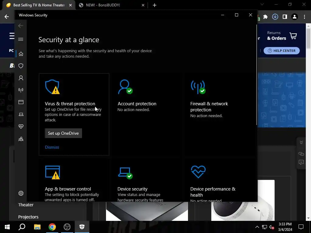
Task: Click the 'App & browser control' heading text
Action: point(68,189)
